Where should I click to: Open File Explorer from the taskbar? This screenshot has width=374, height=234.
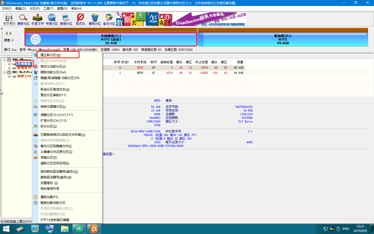point(64,229)
